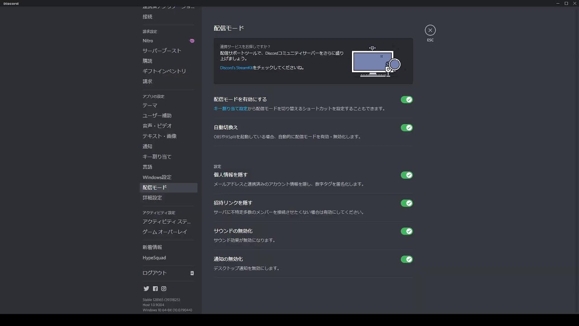Open the テーマ settings

168,105
